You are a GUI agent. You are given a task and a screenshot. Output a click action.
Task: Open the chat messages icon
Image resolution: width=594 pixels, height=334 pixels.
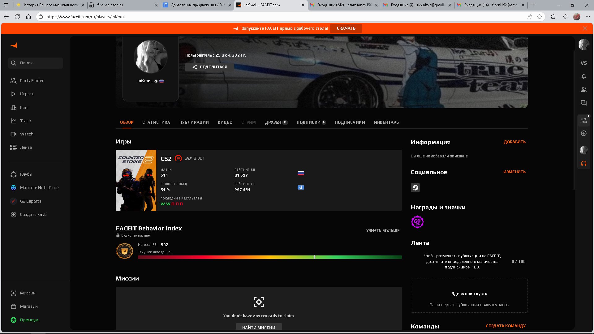click(x=584, y=103)
